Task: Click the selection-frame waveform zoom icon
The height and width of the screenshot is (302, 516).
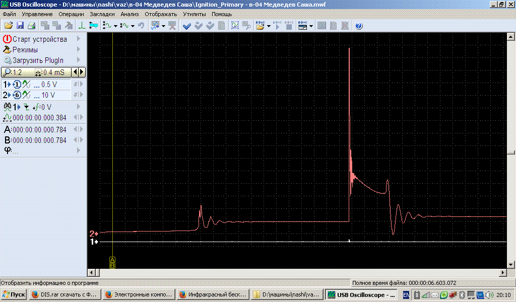Action: (235, 26)
